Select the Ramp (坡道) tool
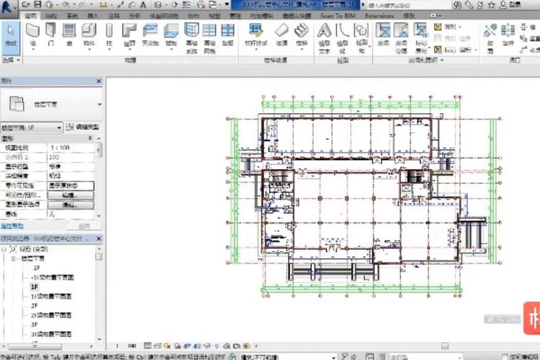 (x=282, y=35)
